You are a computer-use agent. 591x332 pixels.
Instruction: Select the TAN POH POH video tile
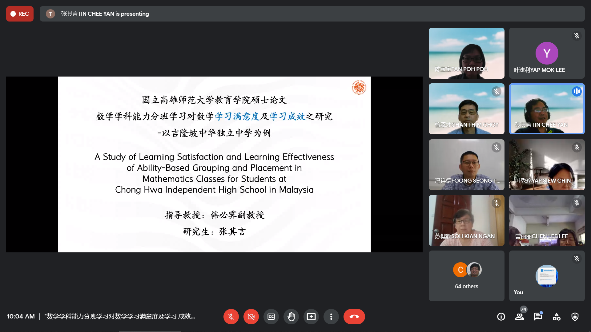(x=466, y=53)
